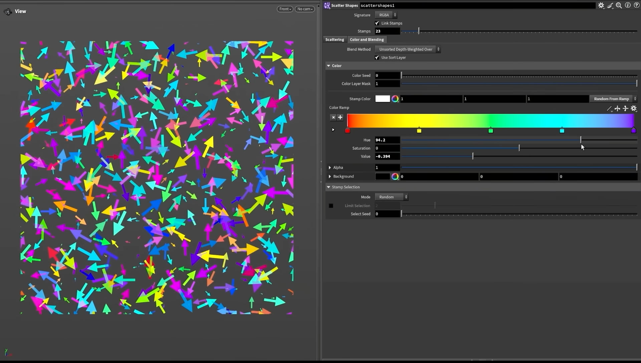The width and height of the screenshot is (641, 363).
Task: Click the first ramp distribute-points icon
Action: 617,109
